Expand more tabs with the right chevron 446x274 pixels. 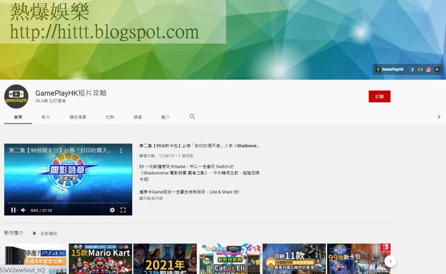(439, 117)
